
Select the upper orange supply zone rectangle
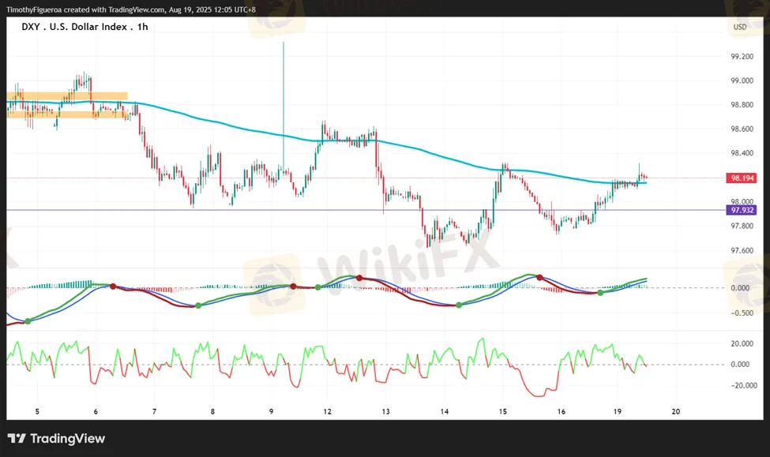67,96
